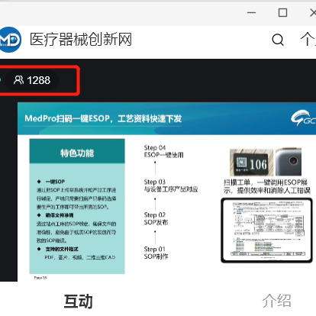The image size is (316, 316).
Task: Click the MD logo of 医疗器械创新网
Action: [10, 40]
